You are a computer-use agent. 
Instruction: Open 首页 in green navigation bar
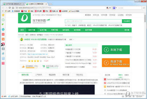tap(22, 30)
